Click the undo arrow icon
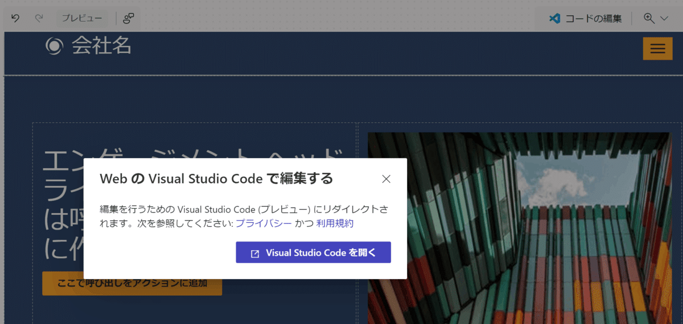The width and height of the screenshot is (683, 324). (15, 19)
